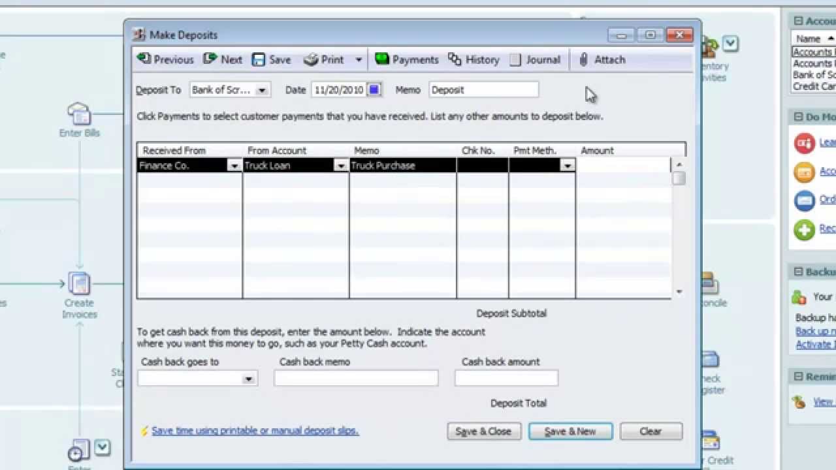Select Bank of Sc... in account balances
This screenshot has width=836, height=470.
tap(814, 75)
